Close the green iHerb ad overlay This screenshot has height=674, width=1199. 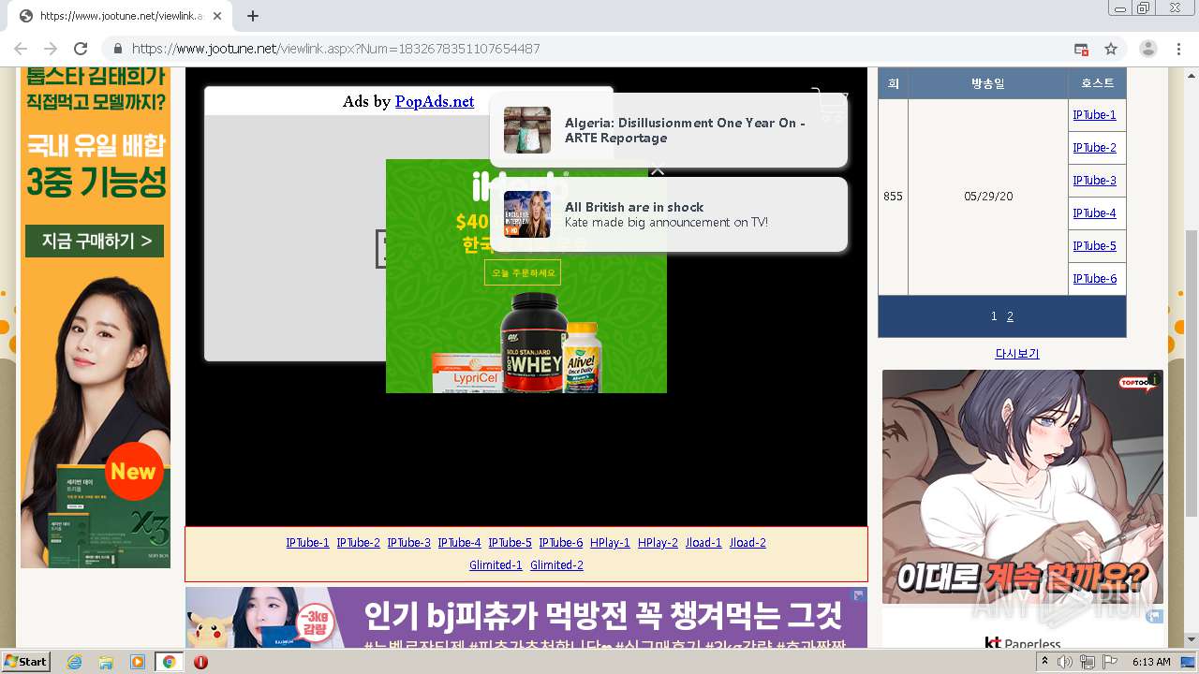pyautogui.click(x=658, y=169)
